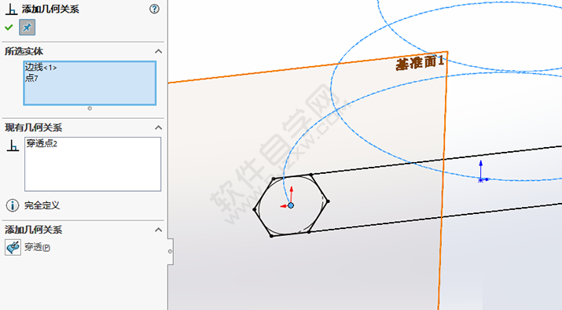Select 点7 in selected entities list
Viewport: 562px width, 310px height.
[x=31, y=77]
